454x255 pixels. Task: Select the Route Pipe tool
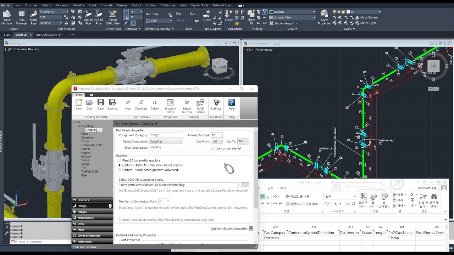(x=34, y=17)
